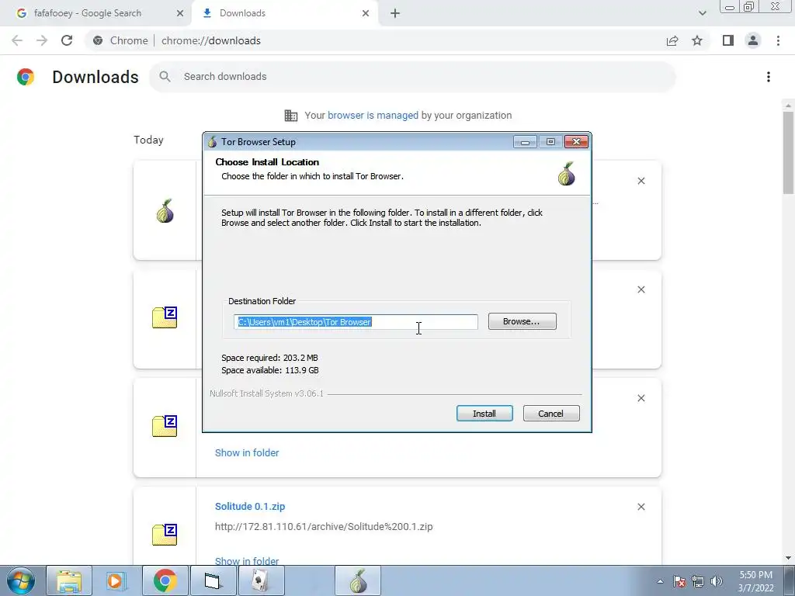The image size is (795, 596).
Task: Show hidden system tray icons
Action: coord(660,581)
